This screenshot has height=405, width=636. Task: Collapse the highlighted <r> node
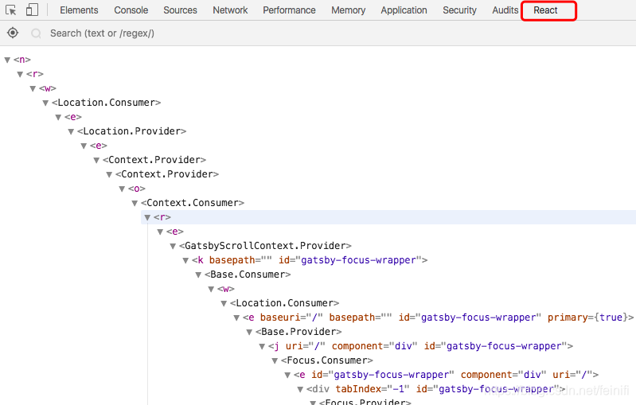point(147,218)
